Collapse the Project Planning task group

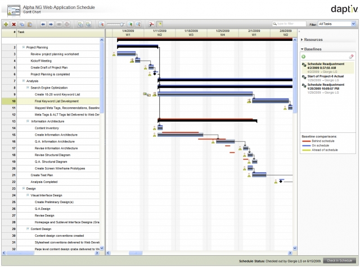pyautogui.click(x=24, y=48)
